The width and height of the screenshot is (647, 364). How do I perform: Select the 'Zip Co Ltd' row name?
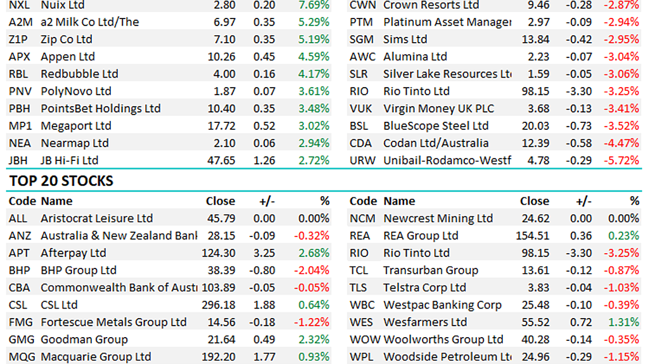[66, 40]
